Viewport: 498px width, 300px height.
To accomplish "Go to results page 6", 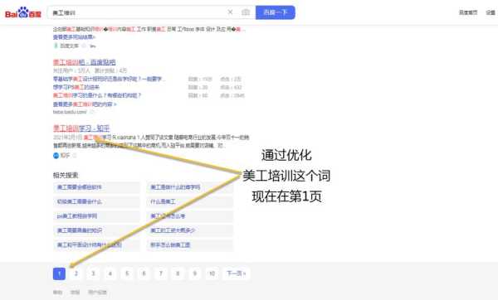I will tap(144, 273).
